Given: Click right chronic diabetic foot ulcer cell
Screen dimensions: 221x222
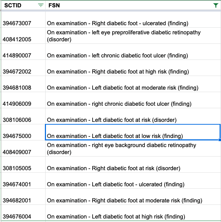Looking at the screenshot, I should tap(133, 100).
